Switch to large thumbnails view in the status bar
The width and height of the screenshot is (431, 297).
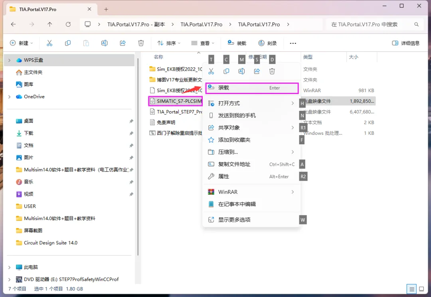[x=421, y=289]
